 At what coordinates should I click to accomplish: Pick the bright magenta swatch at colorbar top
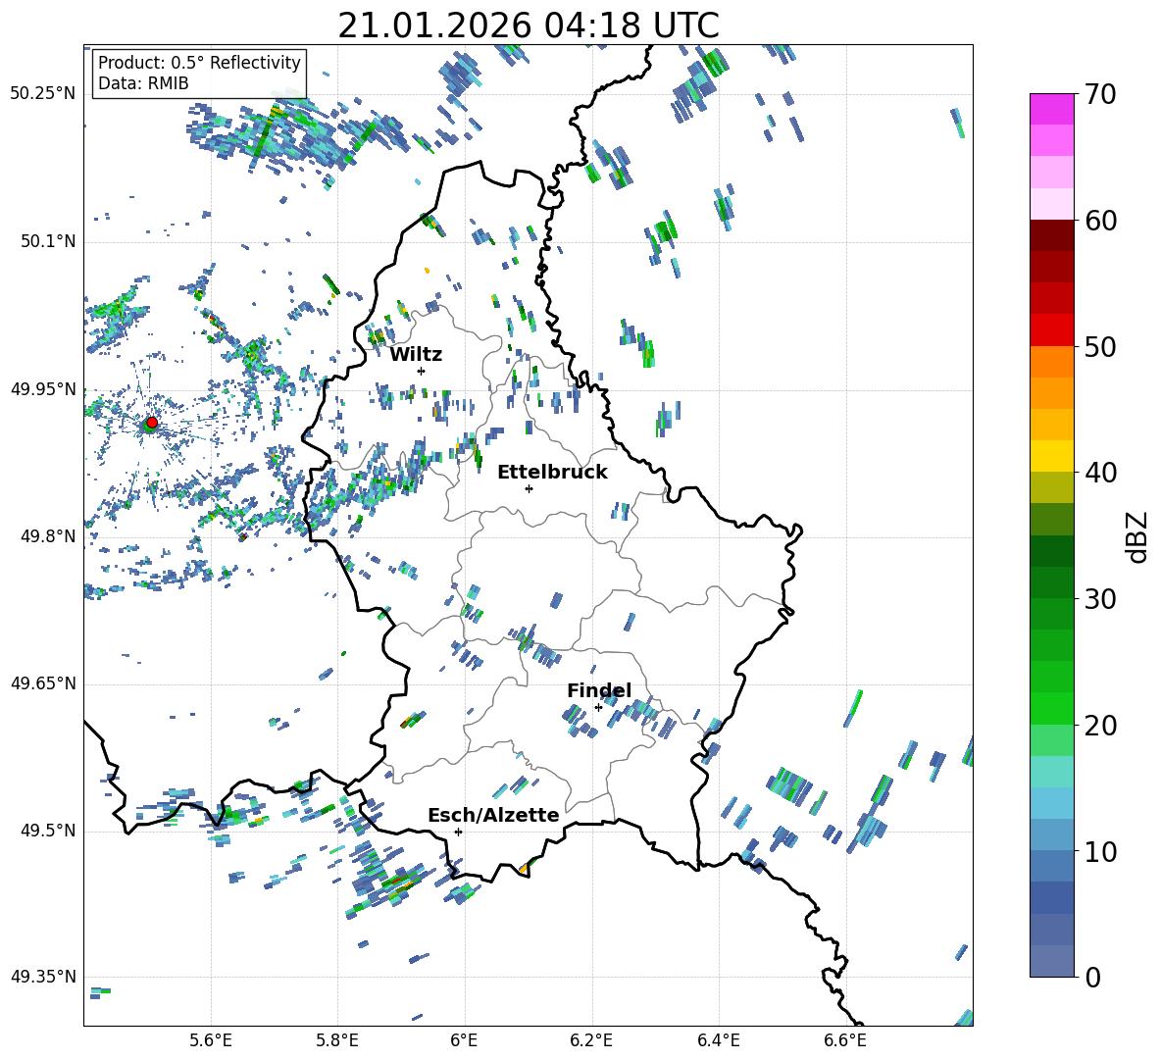click(x=1052, y=109)
